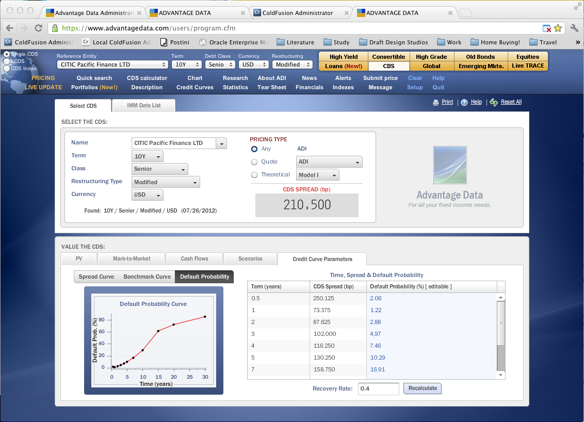The width and height of the screenshot is (584, 422).
Task: Open the Home Buying! bookmarks folder
Action: click(495, 42)
